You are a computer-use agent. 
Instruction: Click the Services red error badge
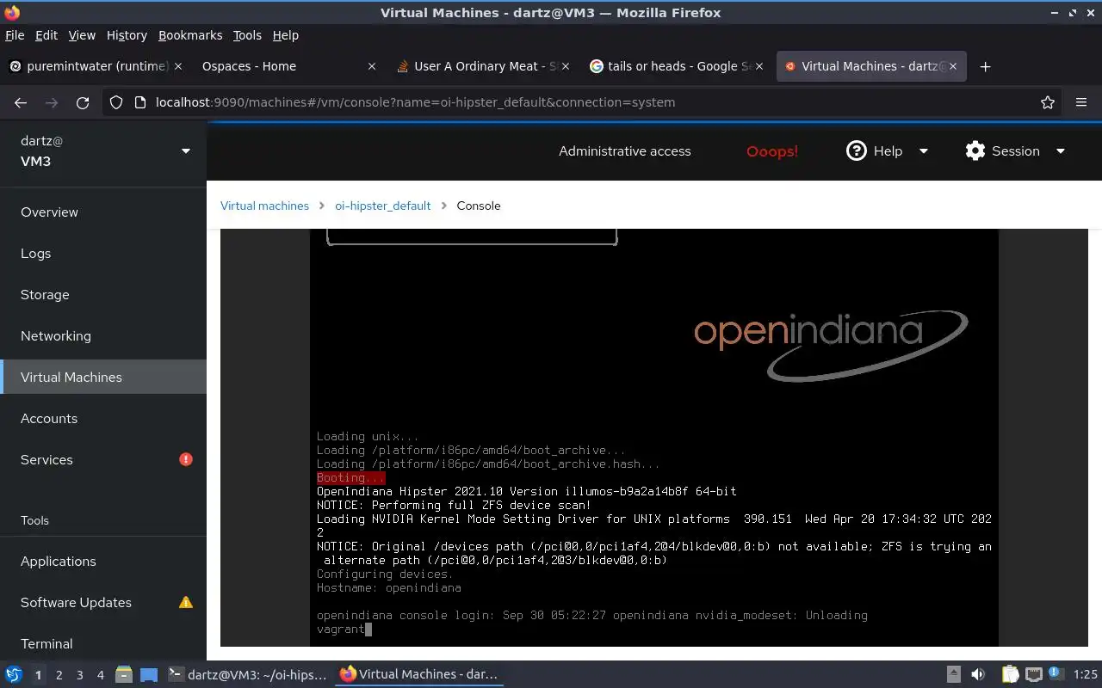click(186, 459)
